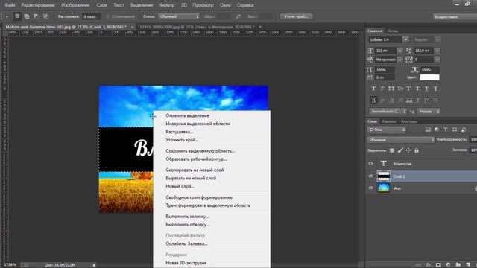Toggle lock transparent pixels

[x=392, y=150]
